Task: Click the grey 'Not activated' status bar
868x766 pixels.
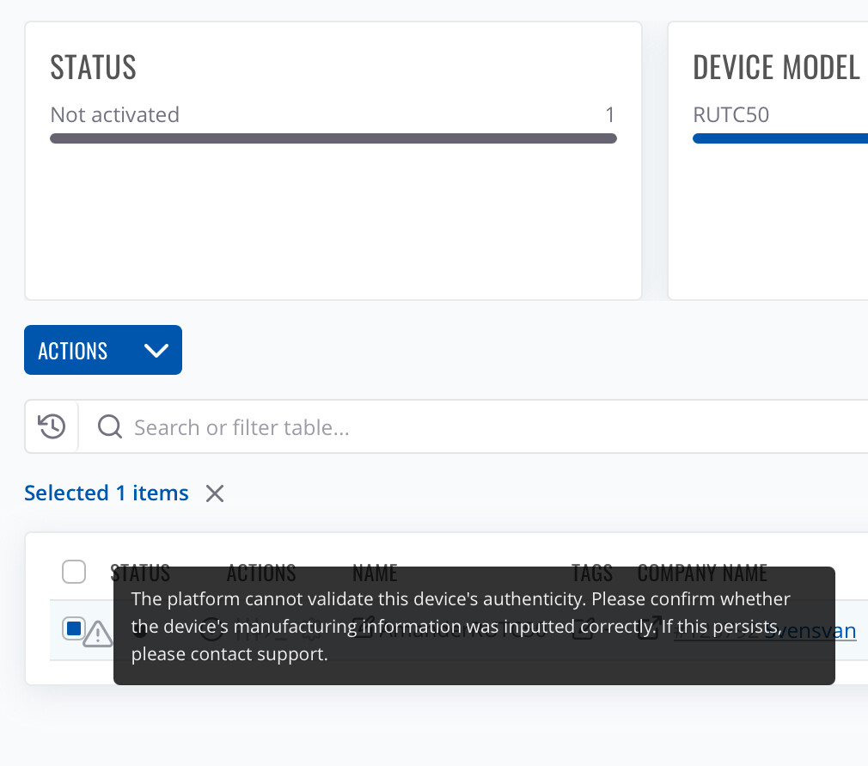Action: pos(333,138)
